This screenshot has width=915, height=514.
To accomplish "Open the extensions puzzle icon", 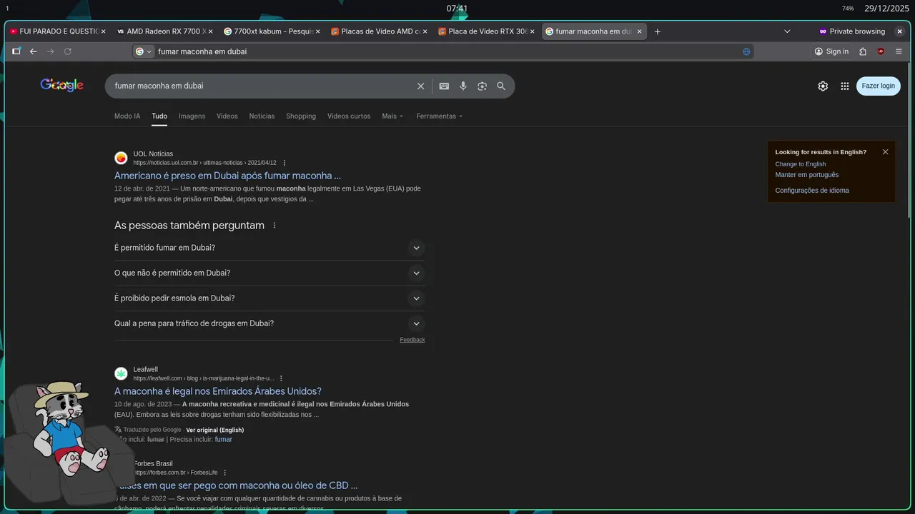I will coord(863,51).
